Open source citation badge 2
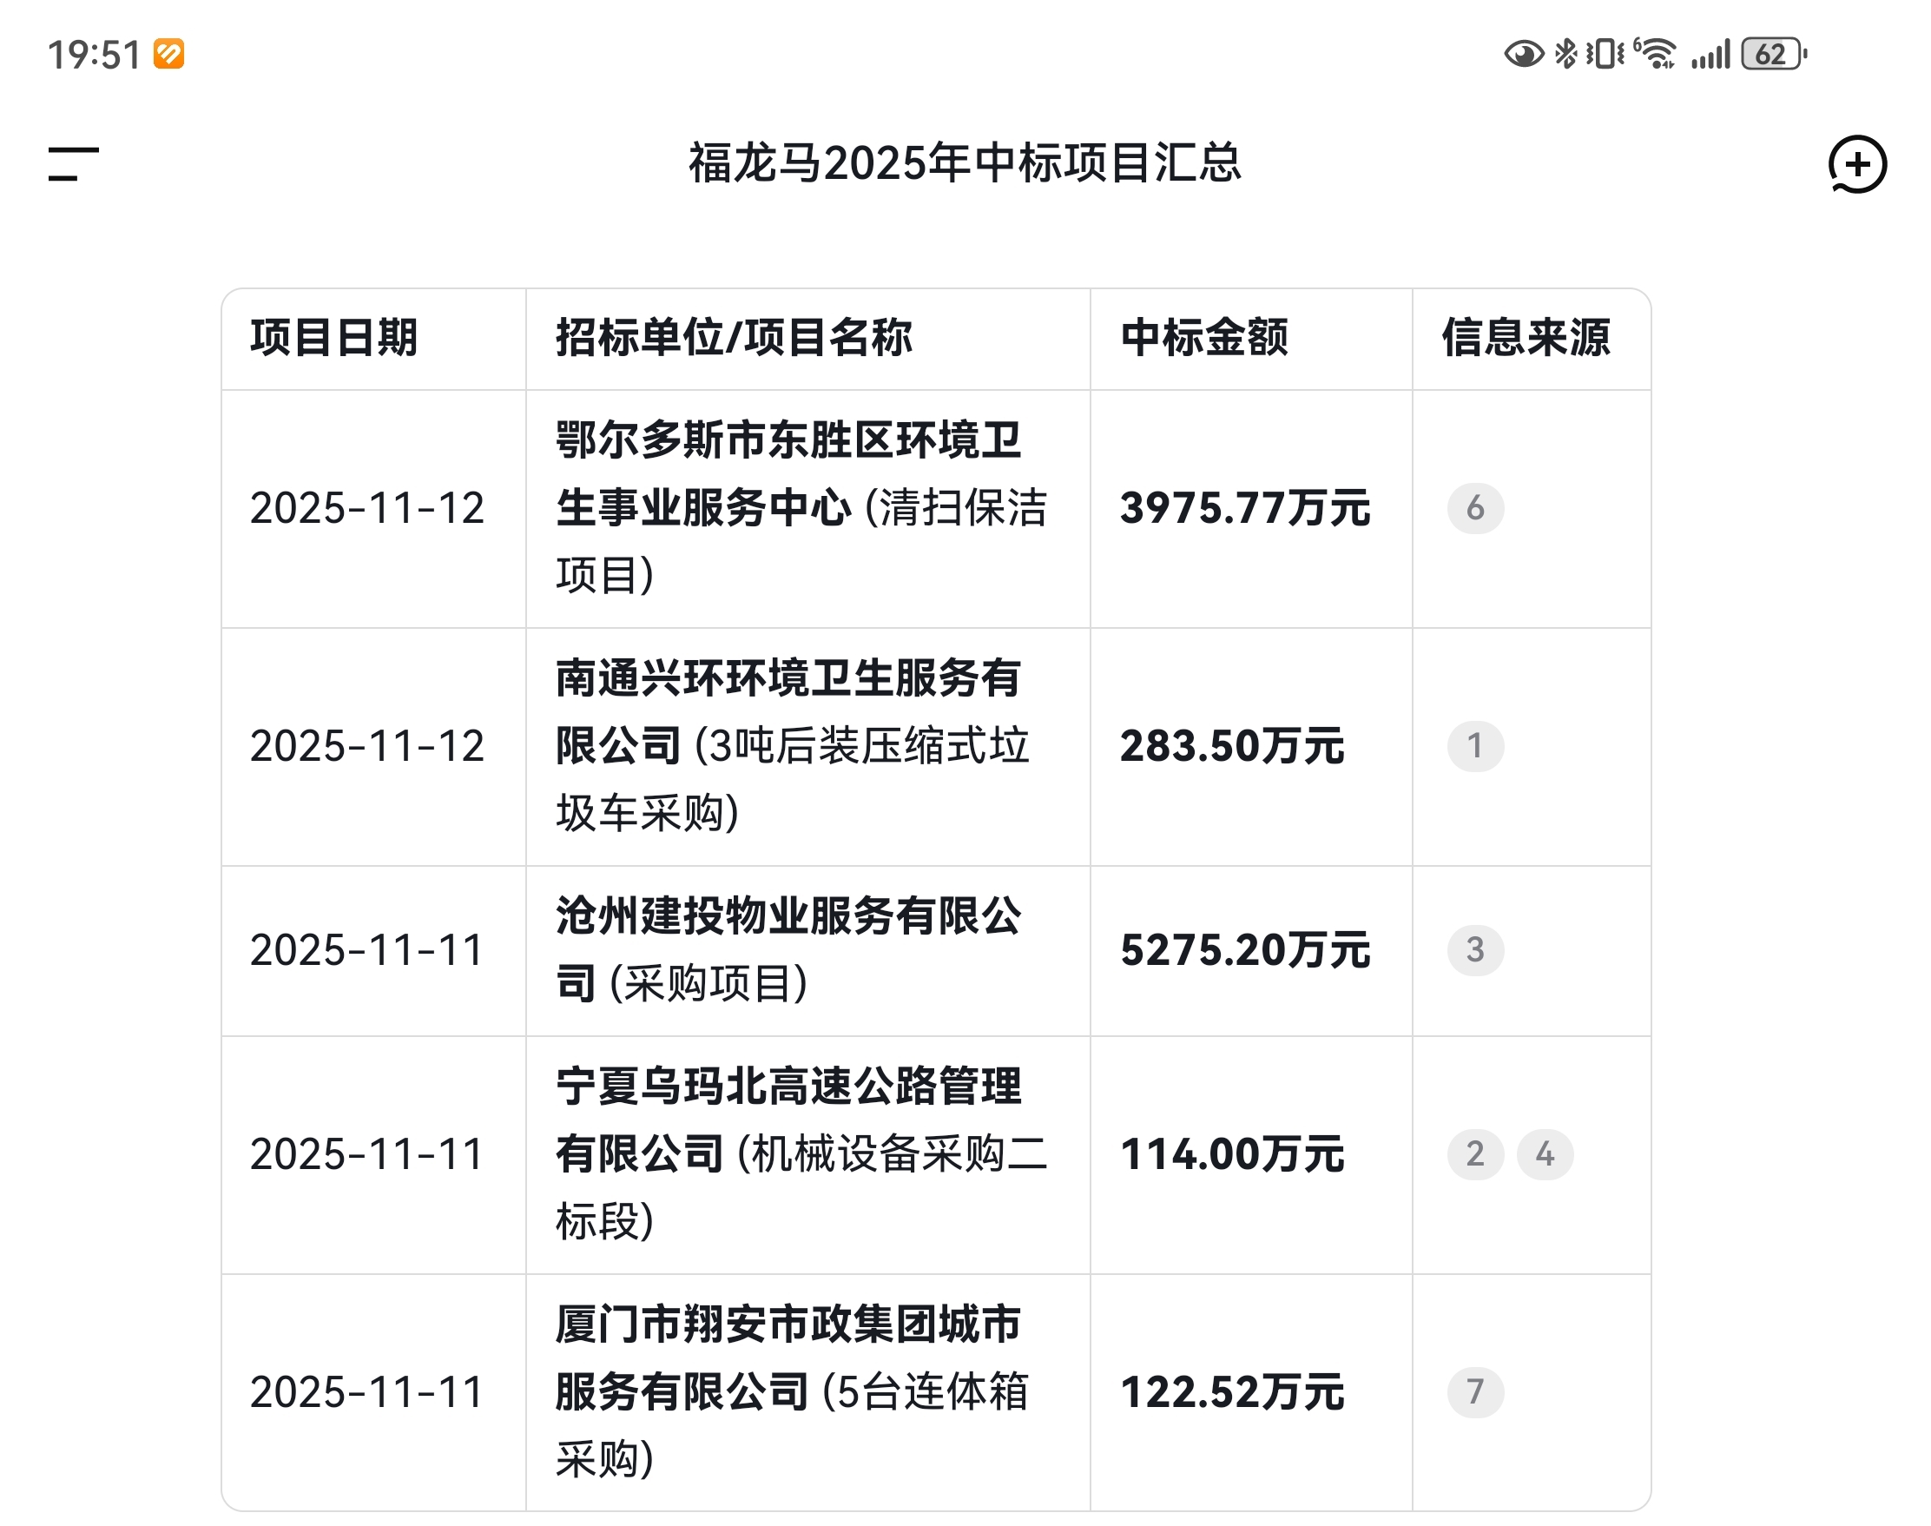 1474,1154
